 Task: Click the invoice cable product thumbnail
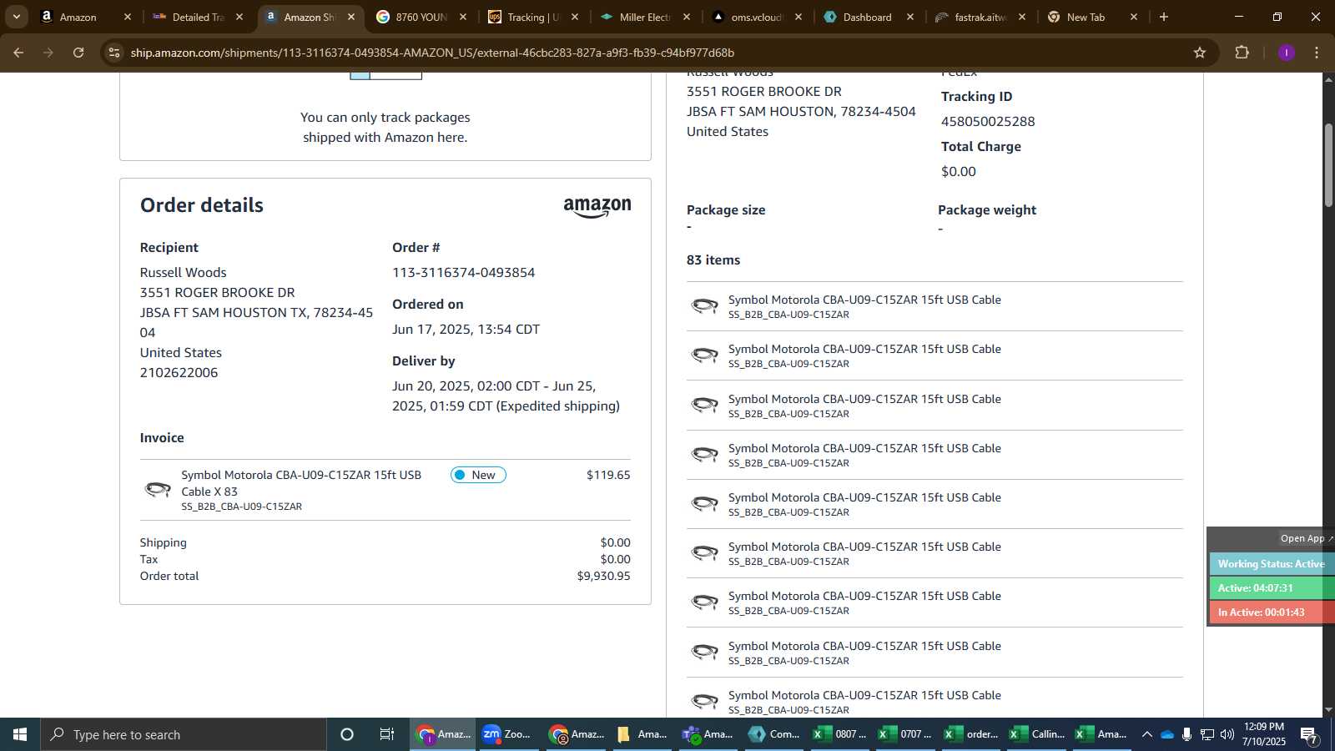point(158,489)
